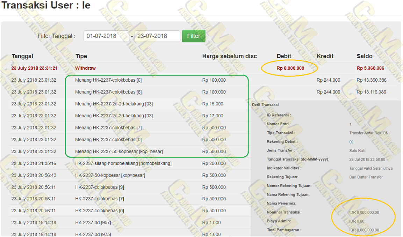Click the Saldo column header

tap(365, 56)
